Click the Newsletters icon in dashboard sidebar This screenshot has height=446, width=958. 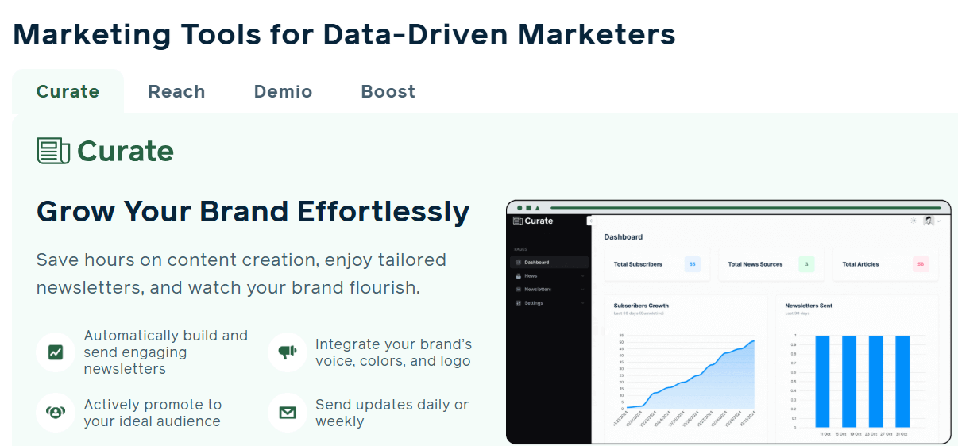pos(519,290)
